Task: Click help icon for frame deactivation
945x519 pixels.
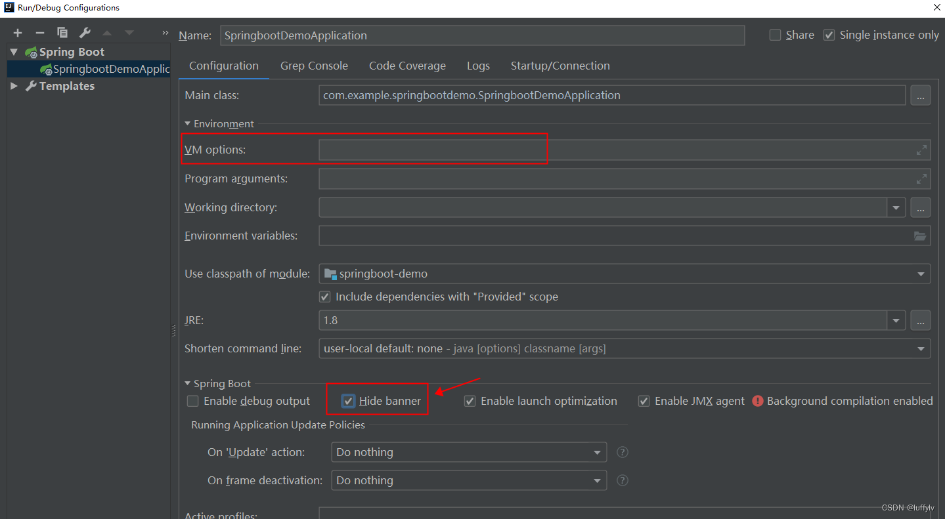Action: point(623,480)
